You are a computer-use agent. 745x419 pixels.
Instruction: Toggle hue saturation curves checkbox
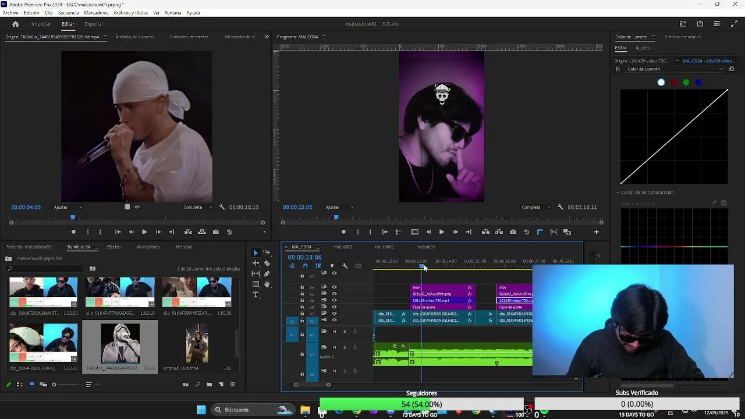(x=723, y=203)
